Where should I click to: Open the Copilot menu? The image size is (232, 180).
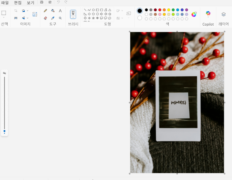tap(208, 14)
